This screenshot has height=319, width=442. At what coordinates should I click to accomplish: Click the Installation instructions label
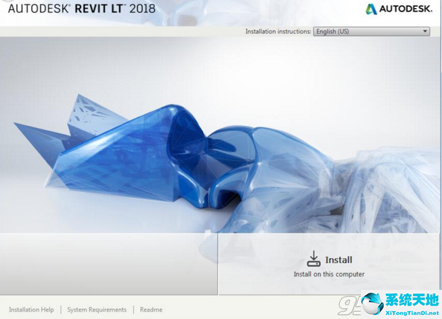point(278,31)
